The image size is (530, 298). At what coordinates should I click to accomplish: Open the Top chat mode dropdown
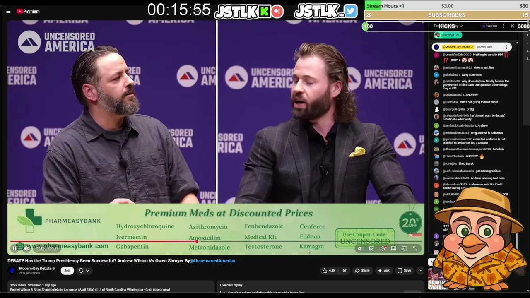(448, 26)
